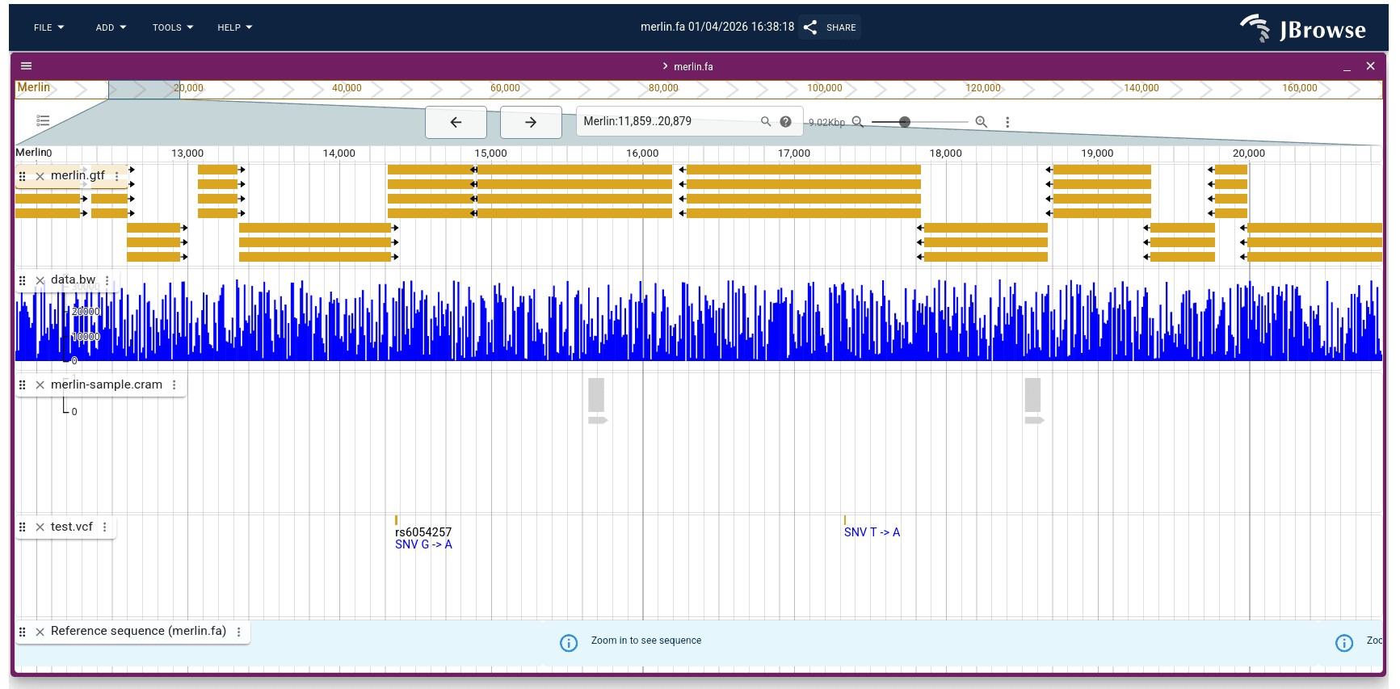Close the merlin.fa view
Viewport: 1400px width, 689px height.
pos(1370,66)
